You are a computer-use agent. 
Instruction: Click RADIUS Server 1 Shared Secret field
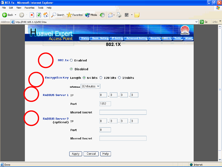[x=123, y=112]
